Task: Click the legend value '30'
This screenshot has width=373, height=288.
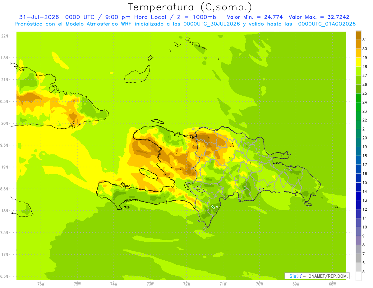Action: (x=365, y=49)
